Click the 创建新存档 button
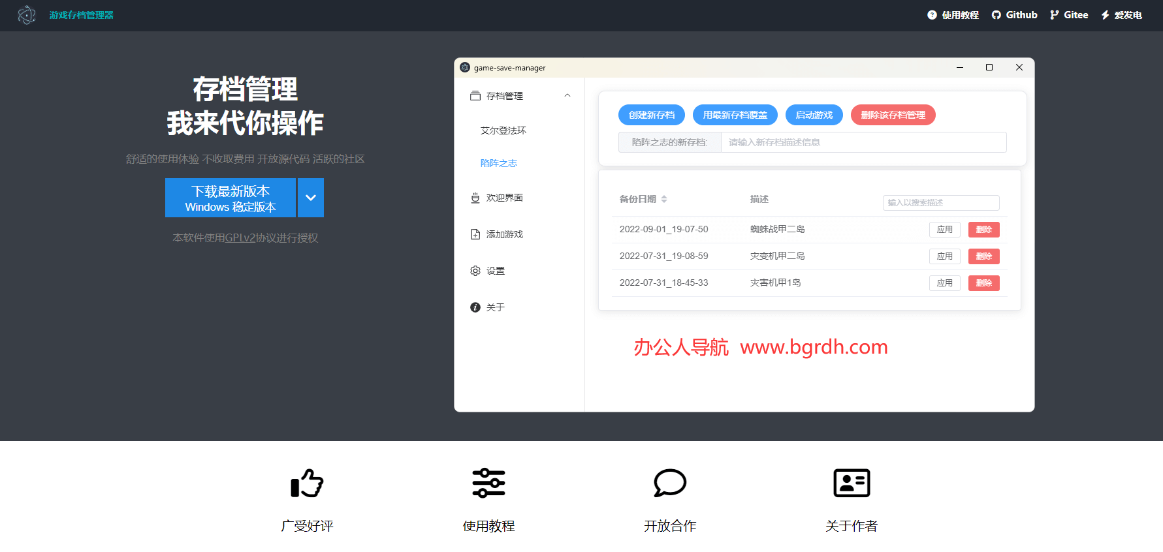Screen dimensions: 1163x552 coord(651,115)
